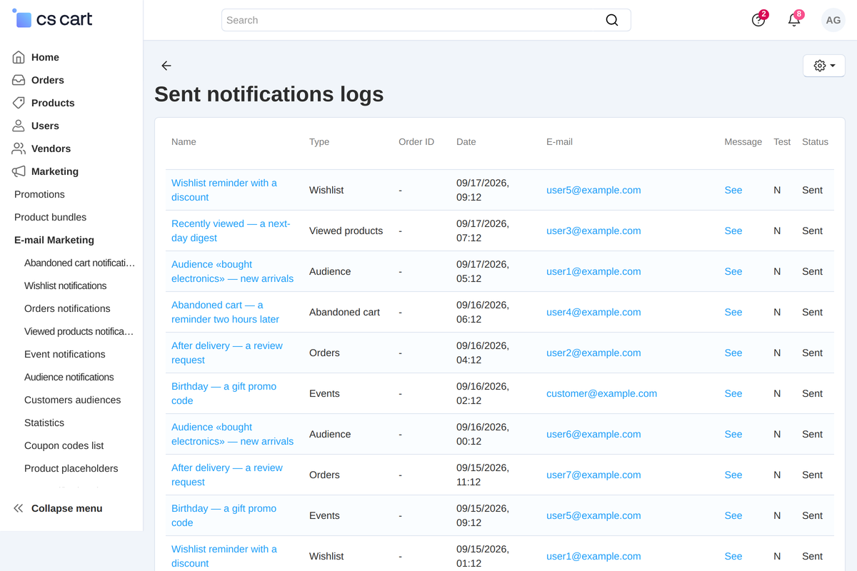Click email customer@example.com

[x=601, y=393]
